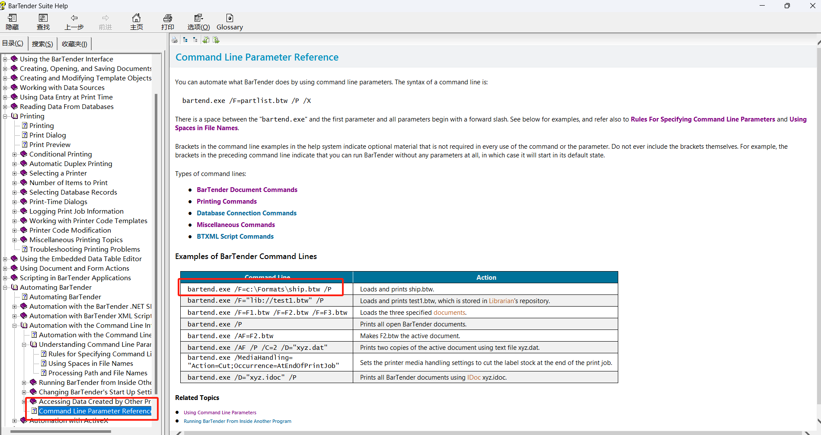Viewport: 821px width, 435px height.
Task: Go to previous topic with green back arrows
Action: point(206,40)
